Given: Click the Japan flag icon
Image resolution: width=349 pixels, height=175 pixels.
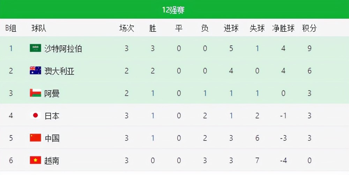Looking at the screenshot, I should [x=35, y=115].
